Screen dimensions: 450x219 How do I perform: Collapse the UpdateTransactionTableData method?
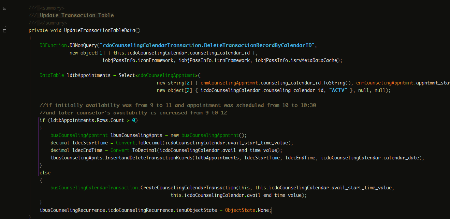click(4, 31)
